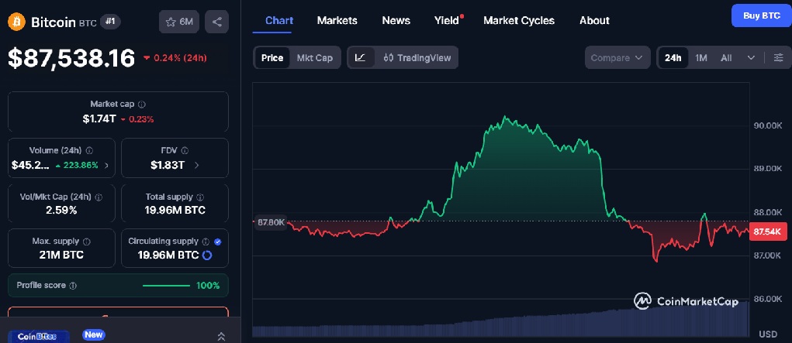
Task: Select the 1M time range
Action: 701,57
